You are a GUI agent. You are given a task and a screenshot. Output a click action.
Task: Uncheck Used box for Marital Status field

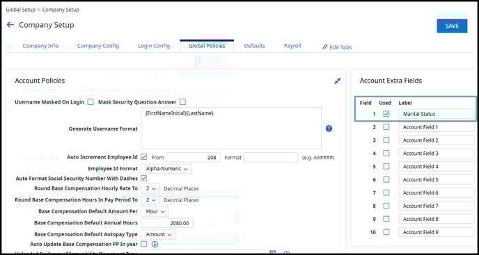pos(386,114)
